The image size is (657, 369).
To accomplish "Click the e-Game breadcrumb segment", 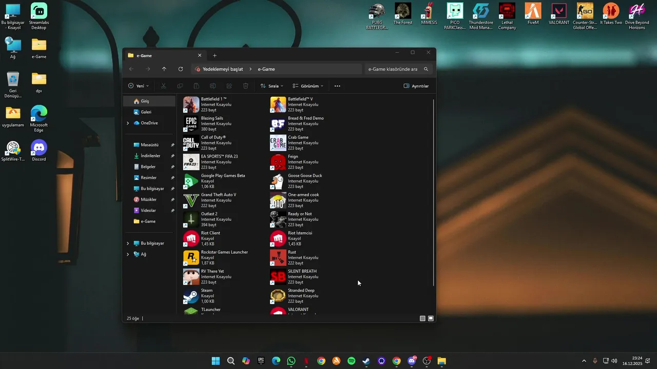I will [266, 69].
